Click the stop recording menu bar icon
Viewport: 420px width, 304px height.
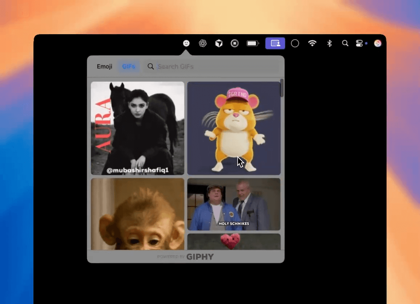pyautogui.click(x=235, y=43)
